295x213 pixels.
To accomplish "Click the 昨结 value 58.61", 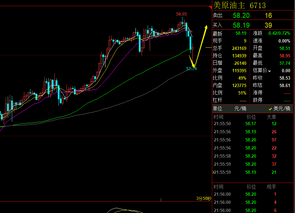I will tap(285, 85).
